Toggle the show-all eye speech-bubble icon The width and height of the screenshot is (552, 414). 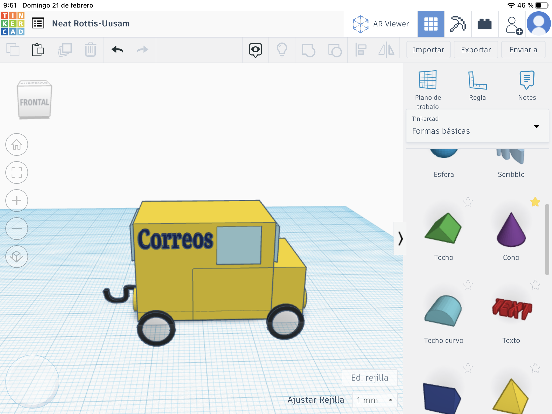pos(255,50)
